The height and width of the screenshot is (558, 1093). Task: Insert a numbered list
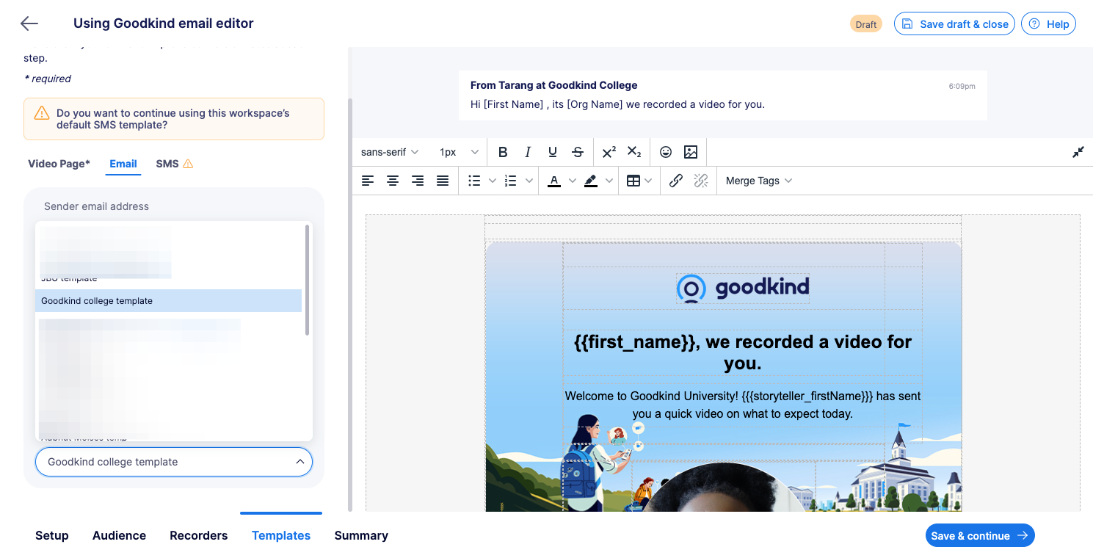pos(511,181)
